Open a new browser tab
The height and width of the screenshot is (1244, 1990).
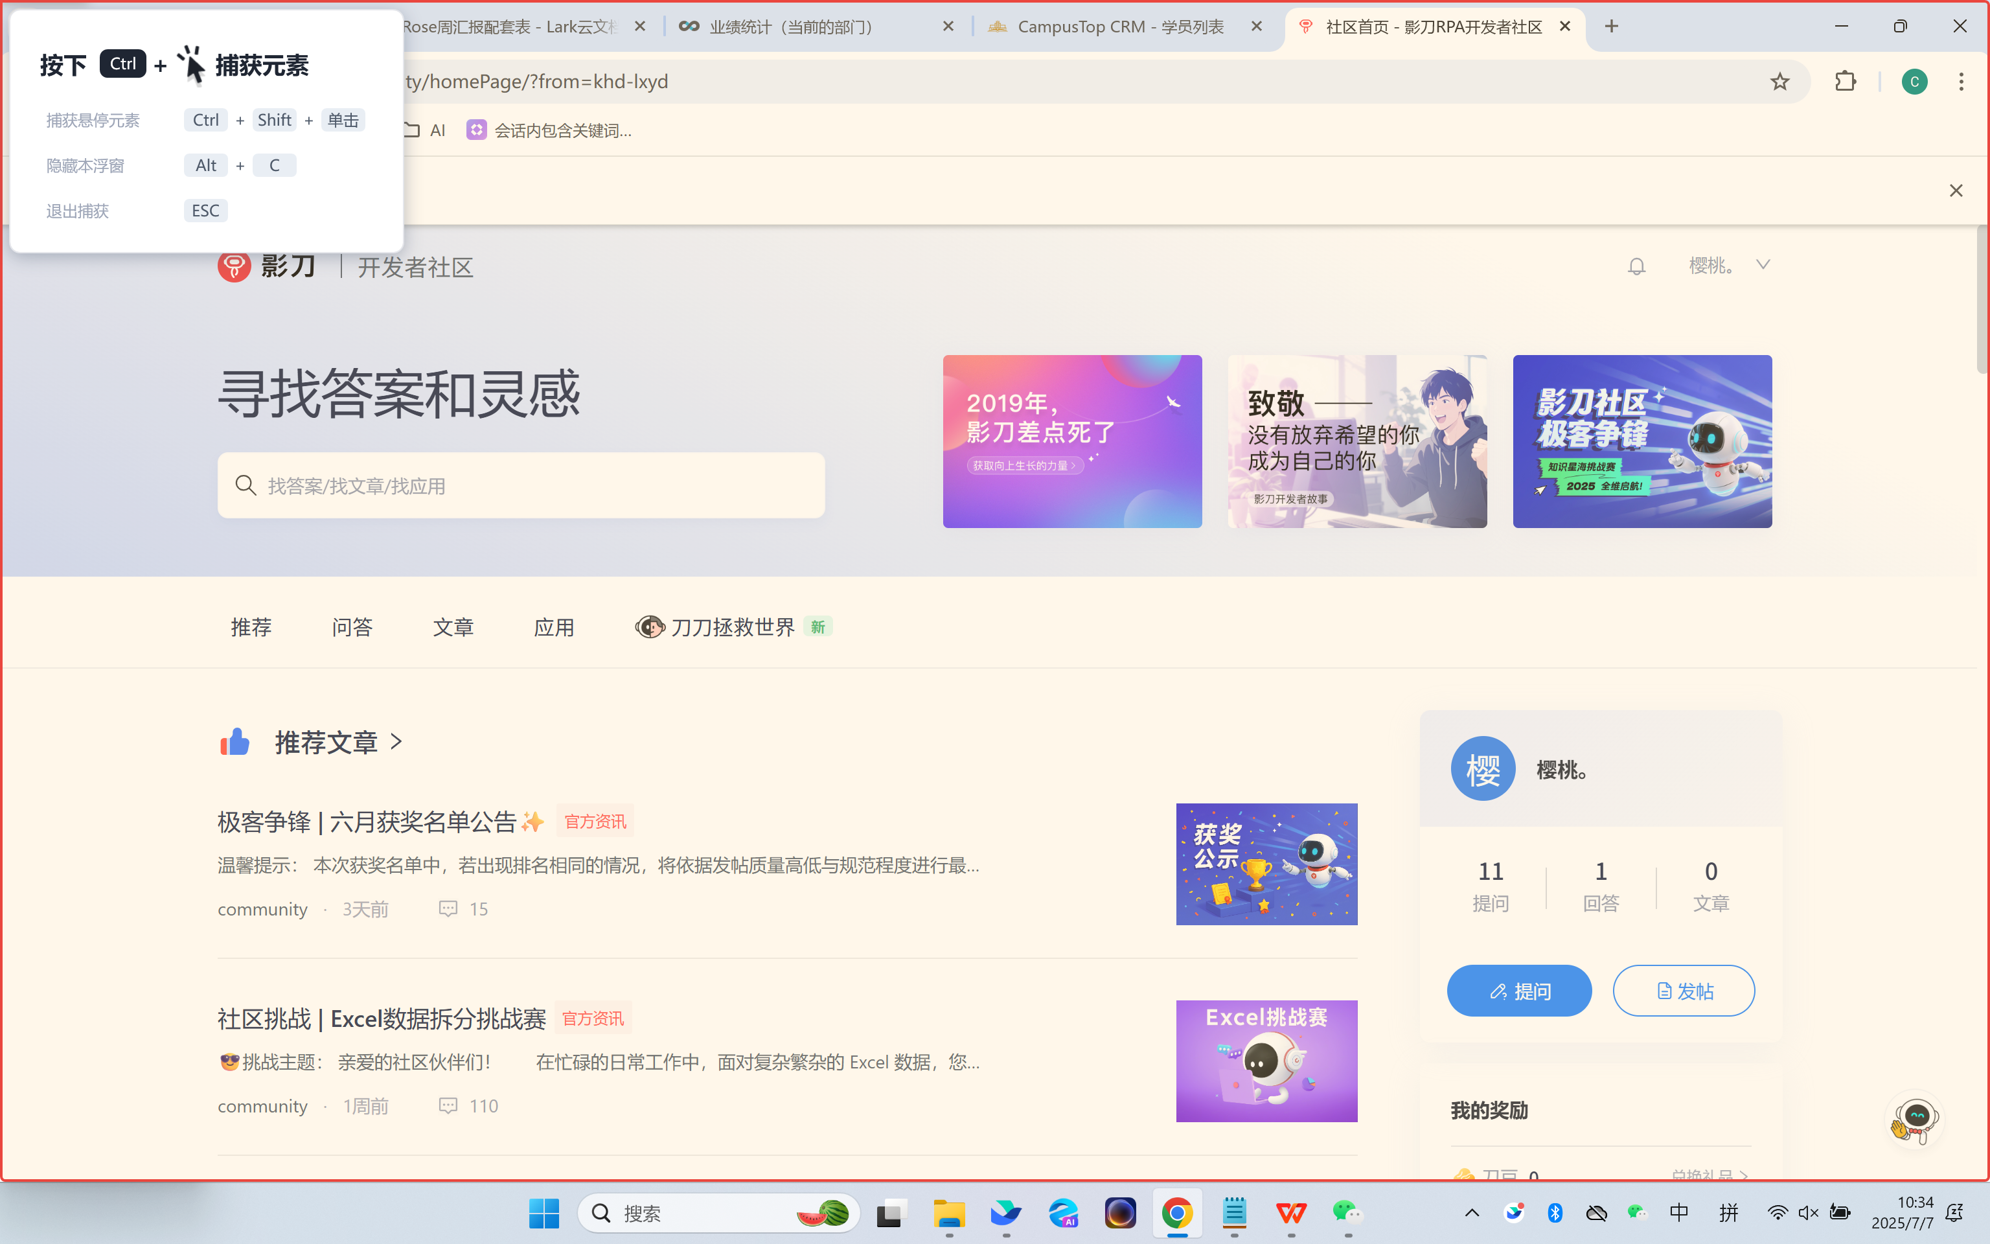click(x=1611, y=27)
